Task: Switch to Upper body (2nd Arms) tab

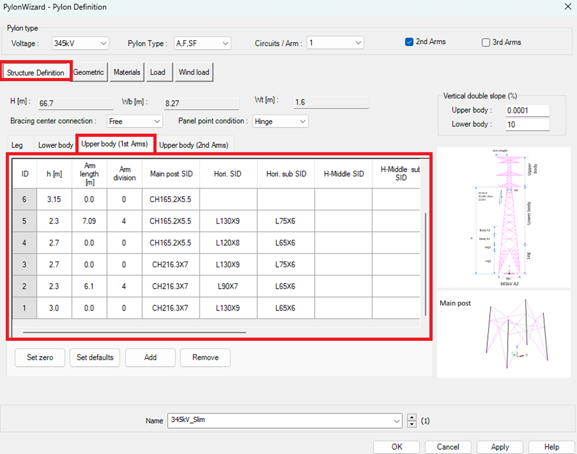Action: [194, 145]
